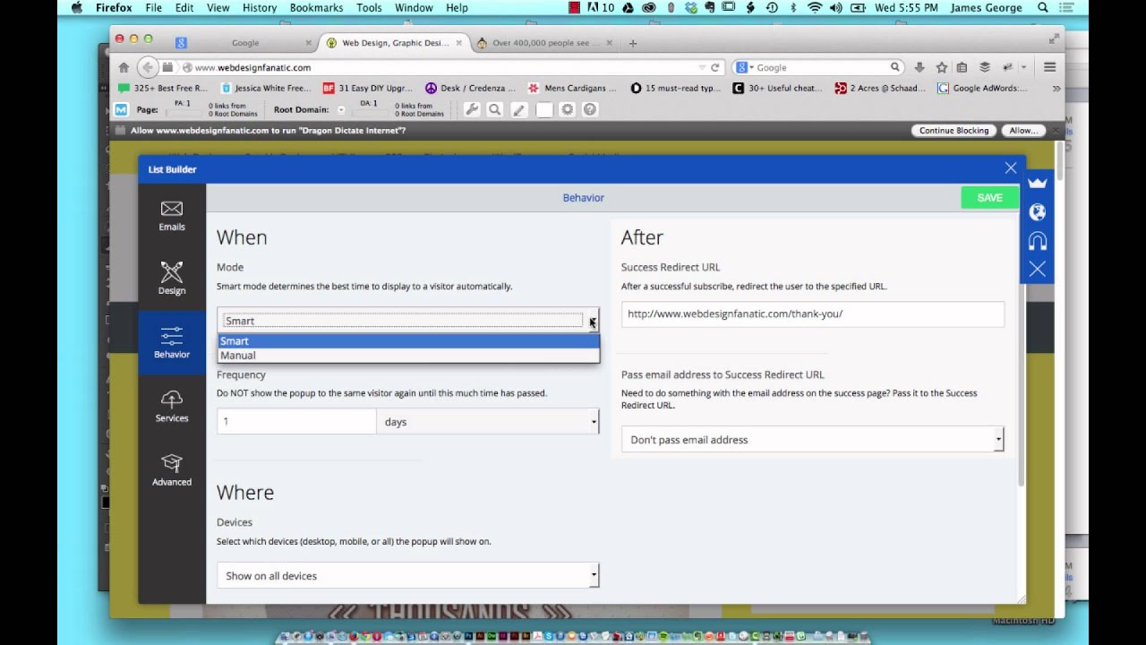Select the Behavior section in the sidebar
This screenshot has width=1146, height=645.
(x=172, y=343)
